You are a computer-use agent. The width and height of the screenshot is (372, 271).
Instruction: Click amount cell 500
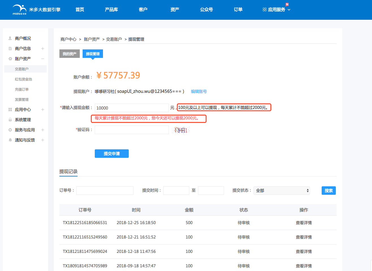tap(189, 223)
